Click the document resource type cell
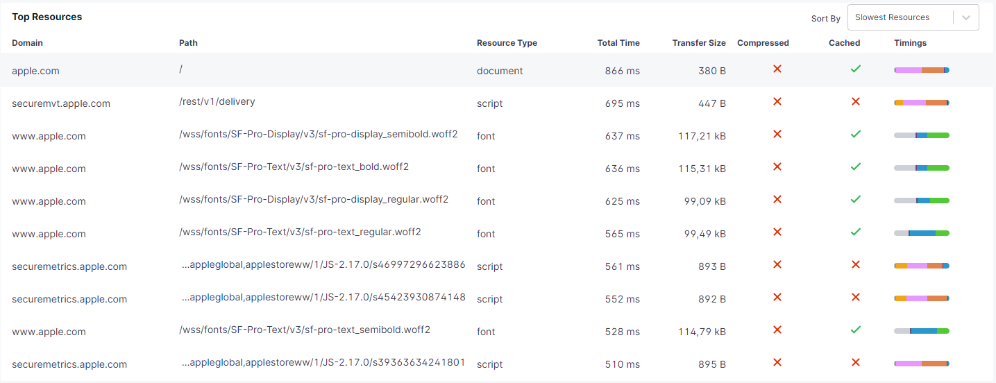996x383 pixels. [500, 71]
